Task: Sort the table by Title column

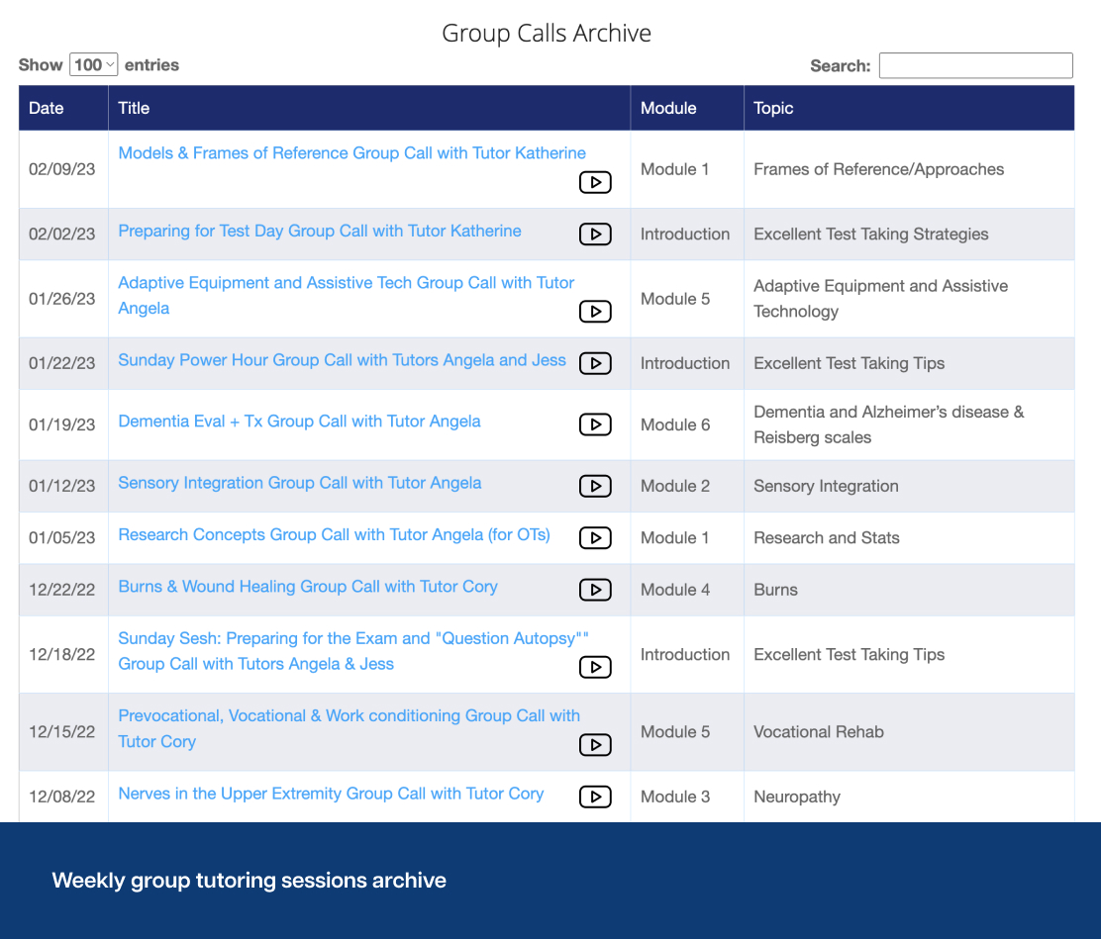Action: [x=134, y=108]
